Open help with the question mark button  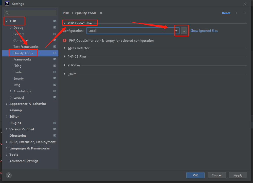pyautogui.click(x=9, y=175)
